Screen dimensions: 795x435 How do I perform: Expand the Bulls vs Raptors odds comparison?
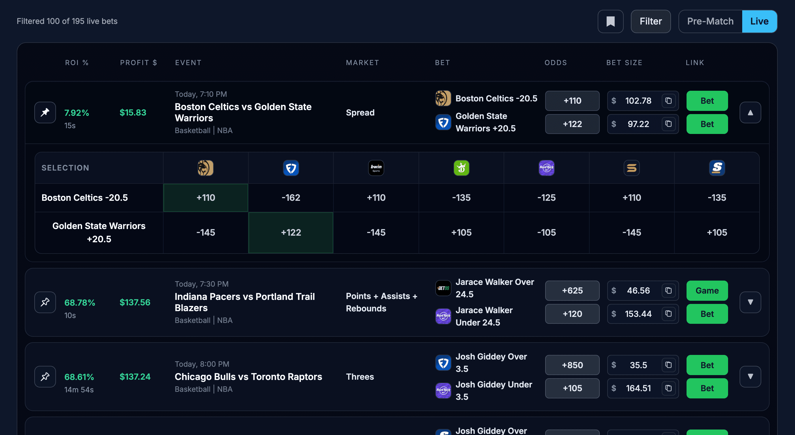750,377
